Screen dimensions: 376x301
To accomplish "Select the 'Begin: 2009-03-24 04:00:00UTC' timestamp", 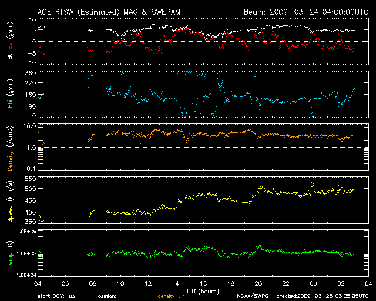I will (305, 12).
